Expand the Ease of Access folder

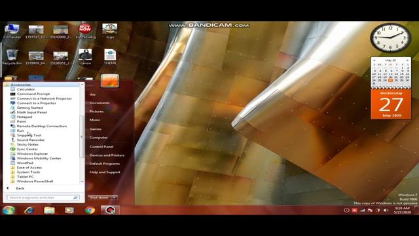[x=29, y=168]
